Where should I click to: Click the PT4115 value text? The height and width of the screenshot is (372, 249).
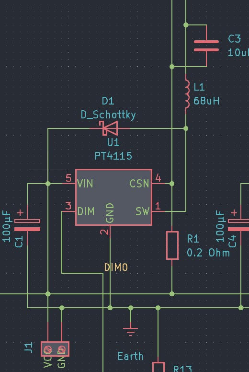113,156
